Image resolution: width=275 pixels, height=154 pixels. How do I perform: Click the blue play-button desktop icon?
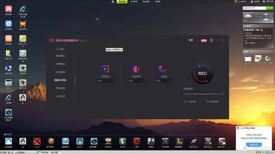pyautogui.click(x=8, y=24)
